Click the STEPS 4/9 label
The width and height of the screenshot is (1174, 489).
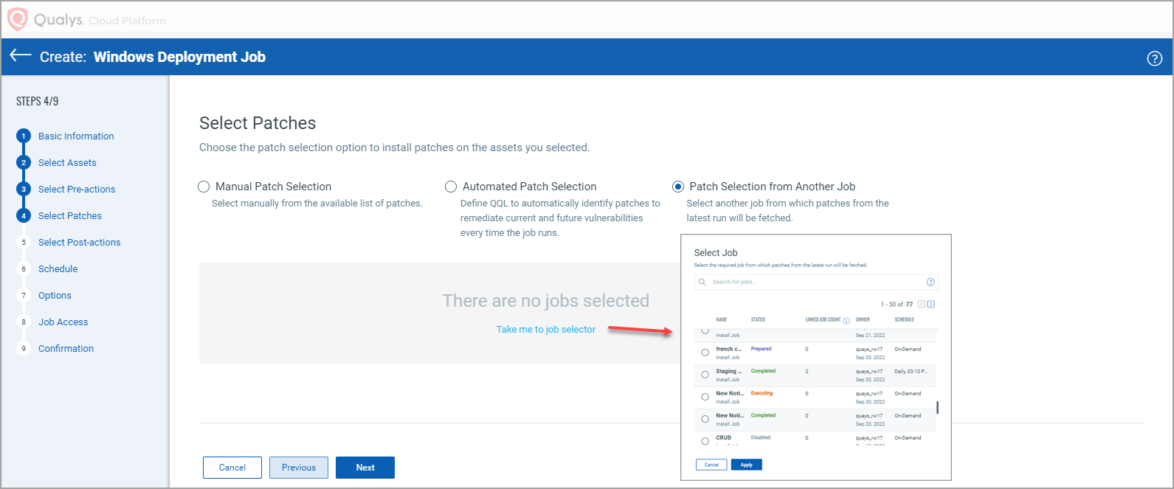coord(37,101)
